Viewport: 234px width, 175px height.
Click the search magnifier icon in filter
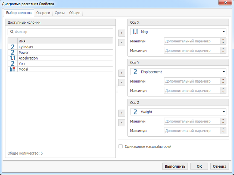pyautogui.click(x=12, y=32)
